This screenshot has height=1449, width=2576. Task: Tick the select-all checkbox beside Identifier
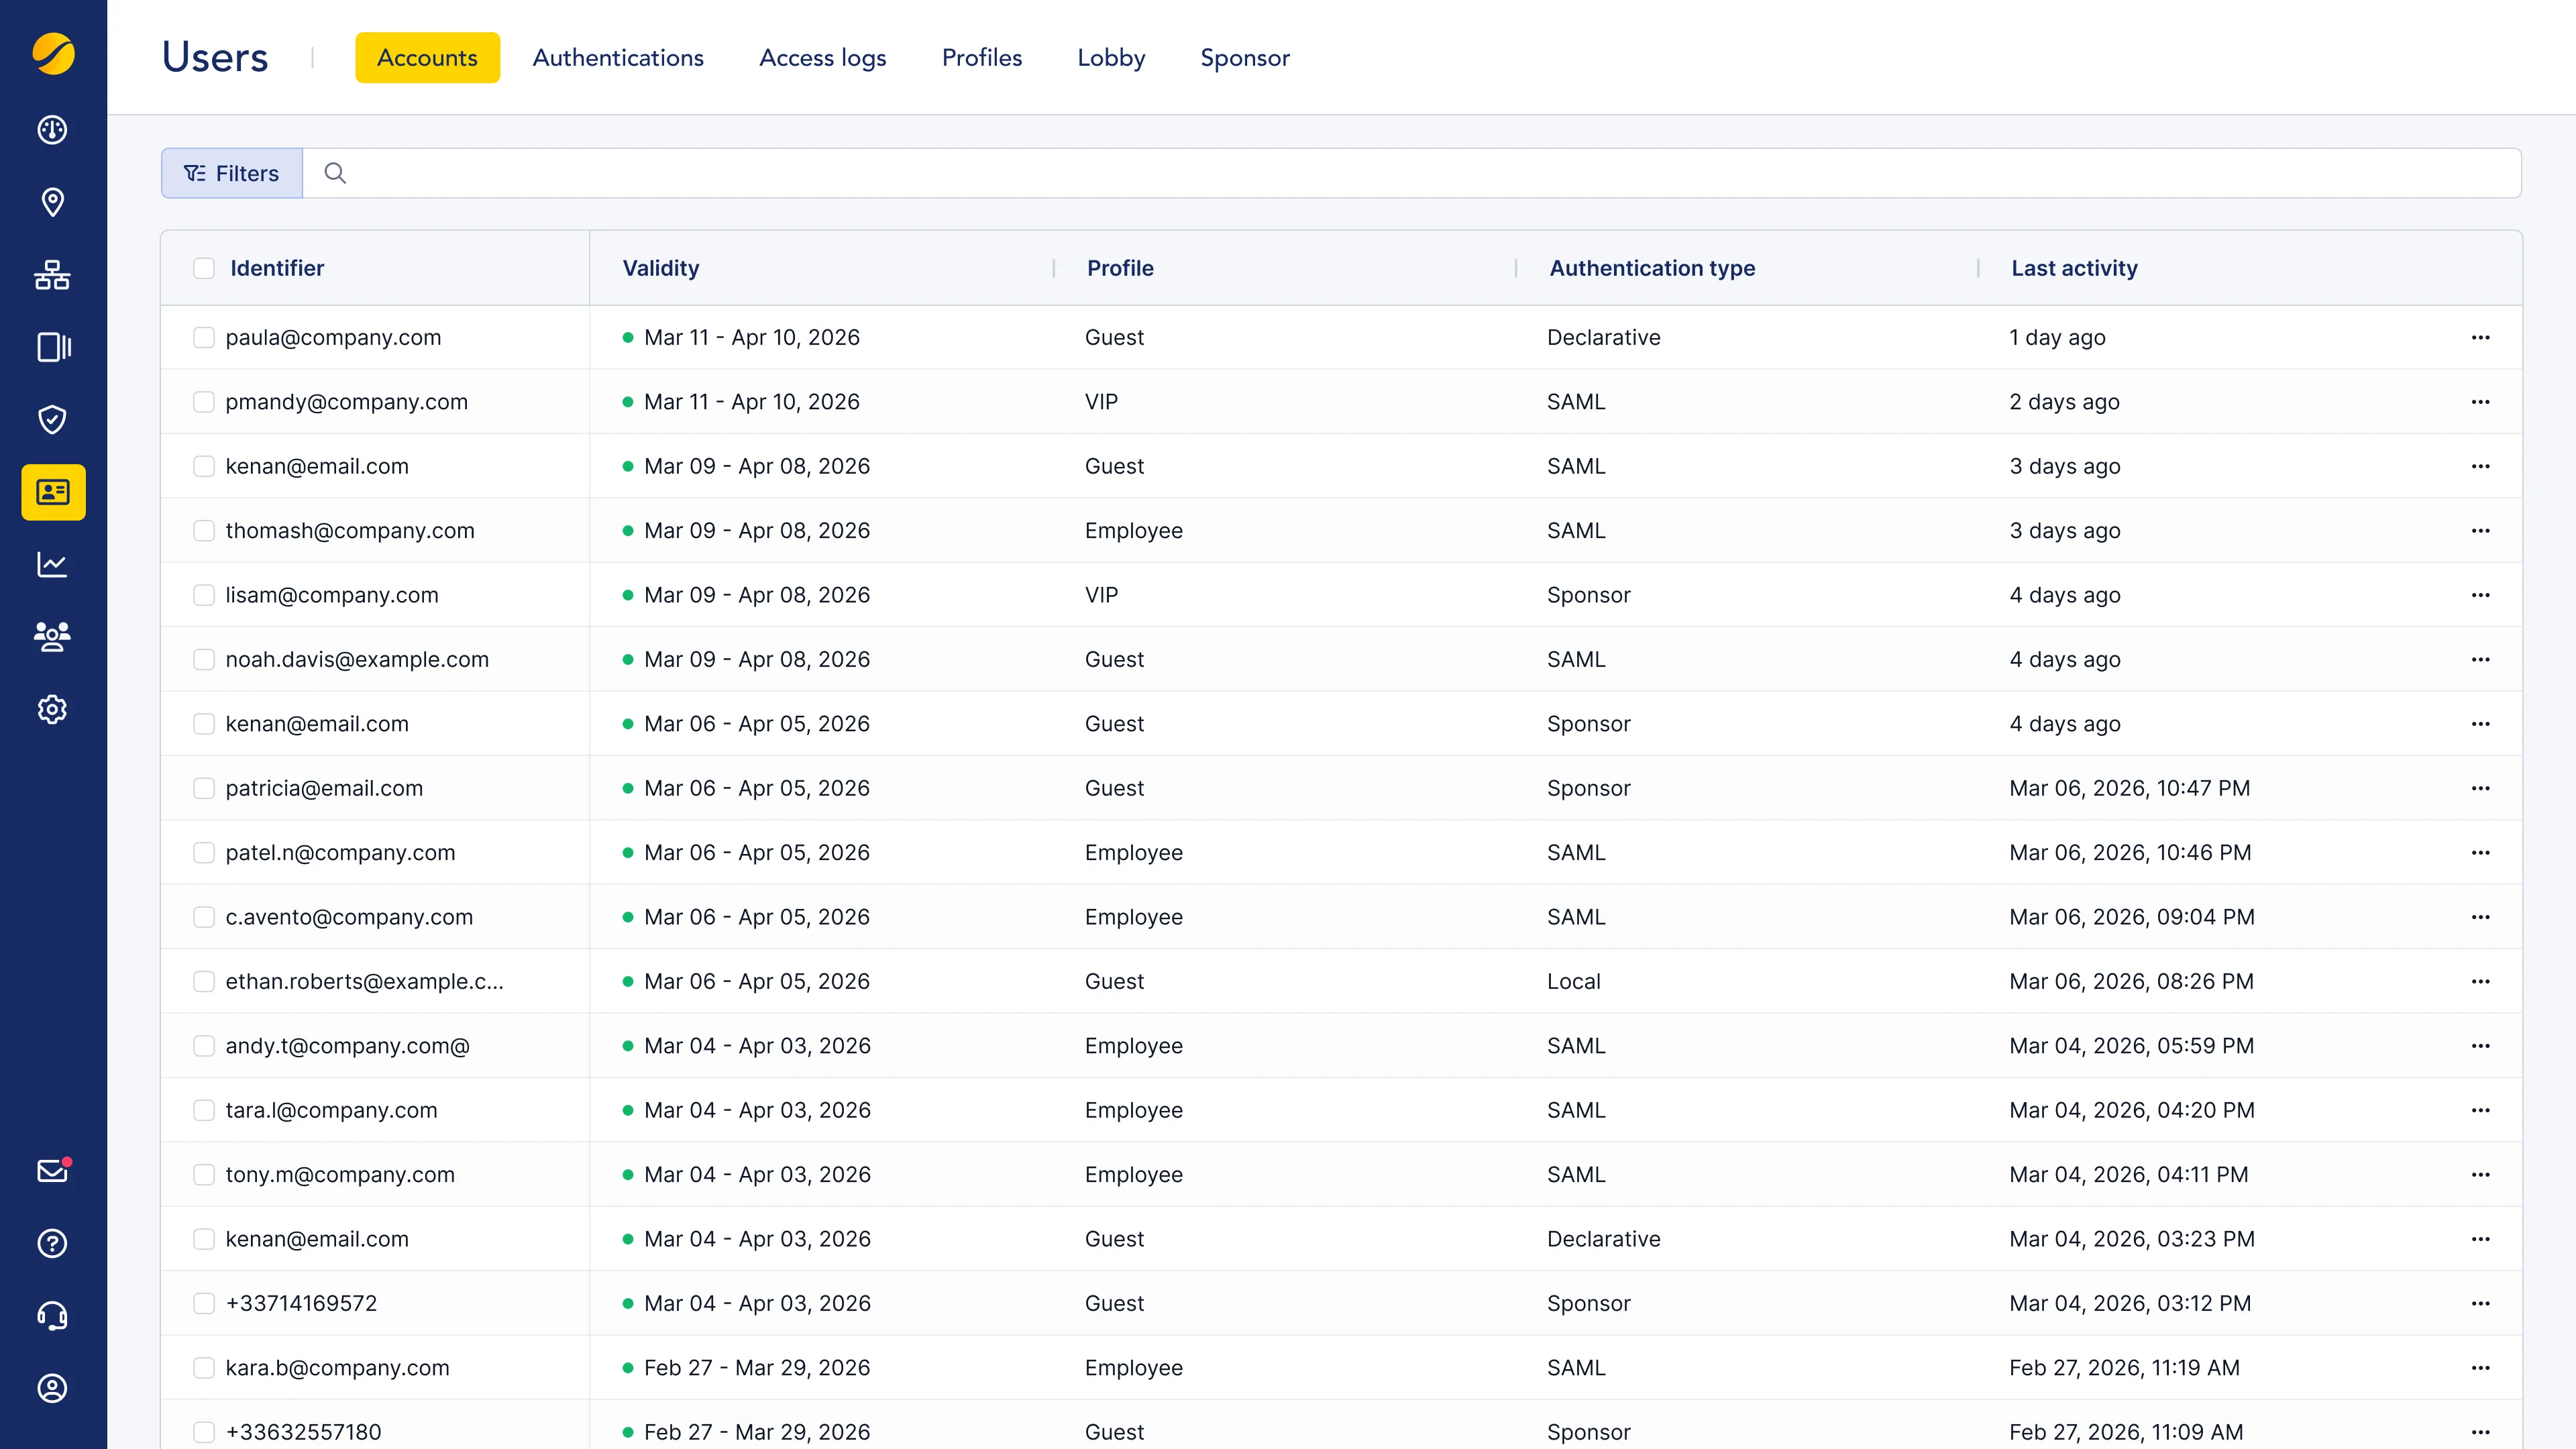coord(204,268)
